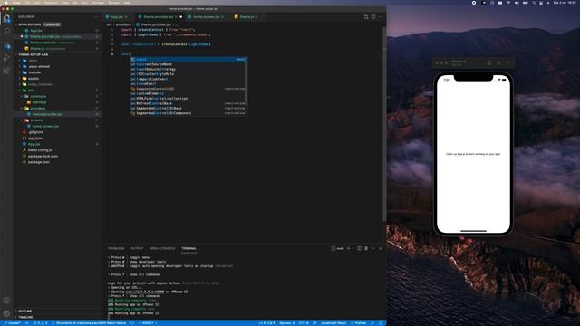Add a new terminal with plus
580x326 pixels.
tap(348, 248)
